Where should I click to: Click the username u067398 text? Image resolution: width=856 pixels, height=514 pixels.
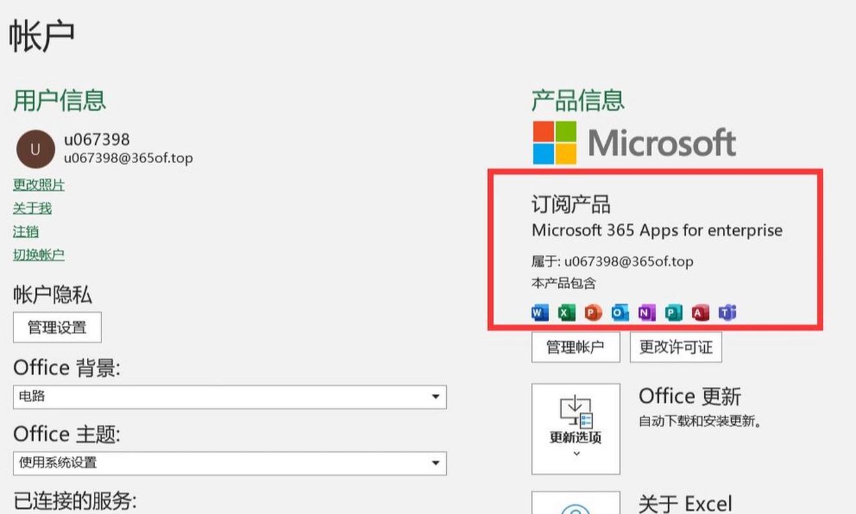click(x=96, y=139)
